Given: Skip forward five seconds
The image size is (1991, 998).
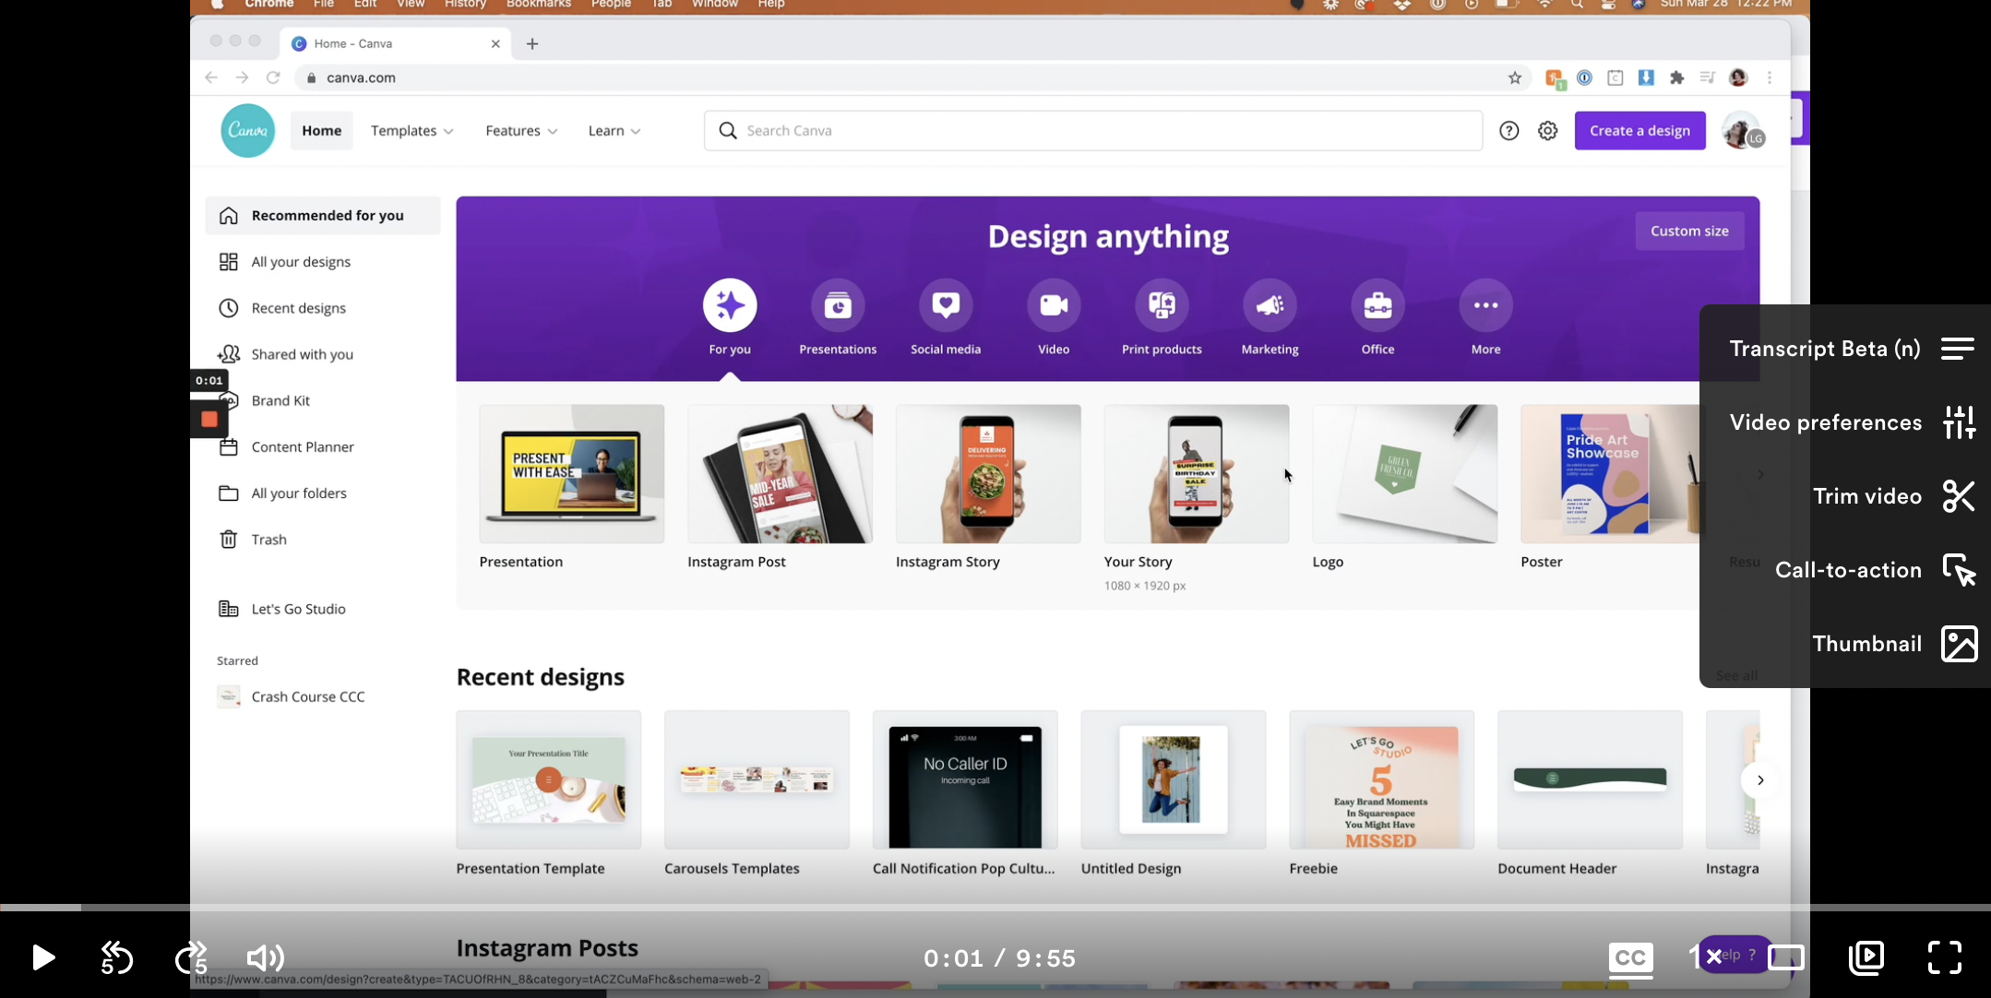Looking at the screenshot, I should (x=191, y=958).
